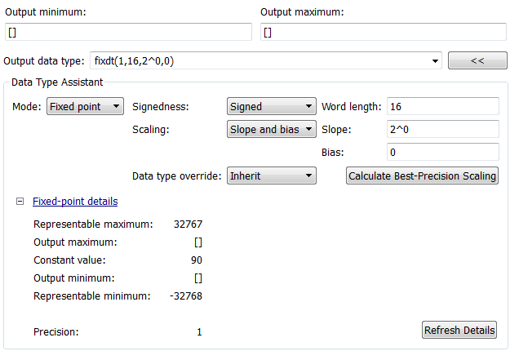Click the Representable minimum value -32768
This screenshot has height=351, width=510.
coord(187,295)
